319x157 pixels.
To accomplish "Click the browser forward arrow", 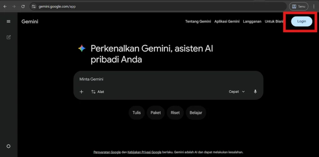I will point(14,7).
